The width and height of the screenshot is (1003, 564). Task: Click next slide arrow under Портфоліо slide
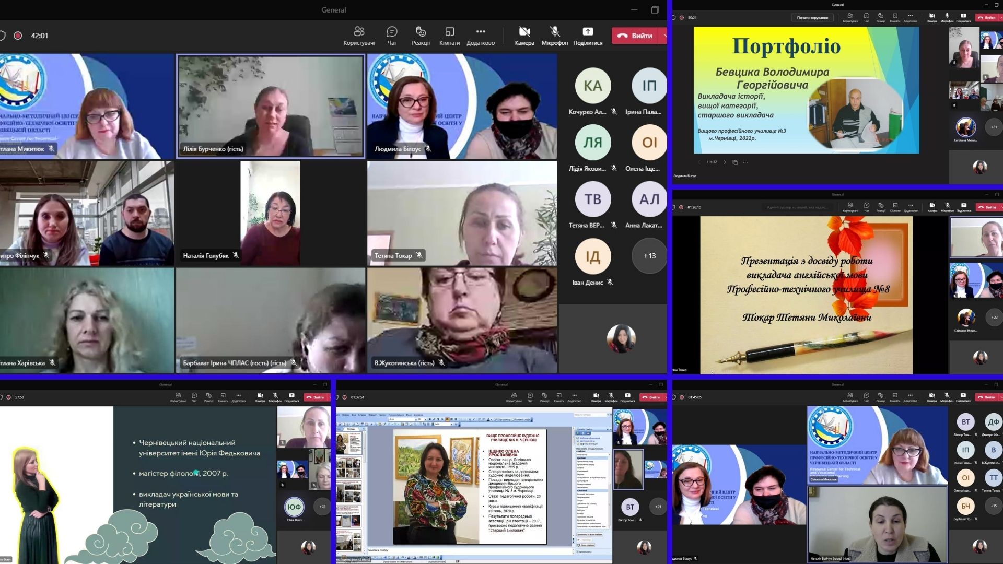coord(725,162)
